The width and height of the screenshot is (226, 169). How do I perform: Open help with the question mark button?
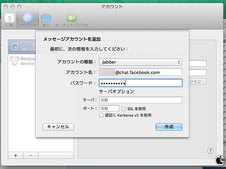click(x=210, y=151)
